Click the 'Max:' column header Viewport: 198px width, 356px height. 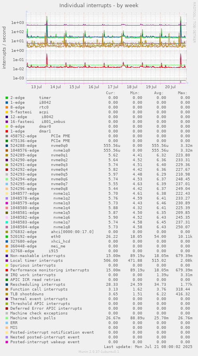[182, 93]
